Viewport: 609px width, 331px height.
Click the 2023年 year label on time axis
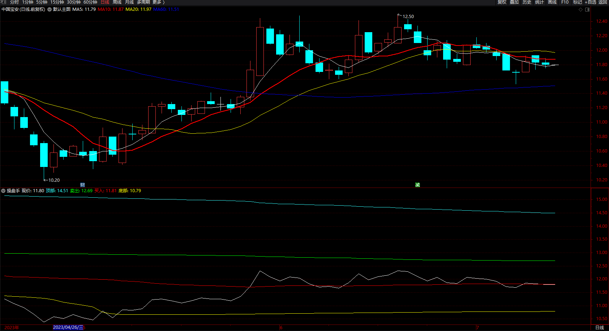[12, 327]
